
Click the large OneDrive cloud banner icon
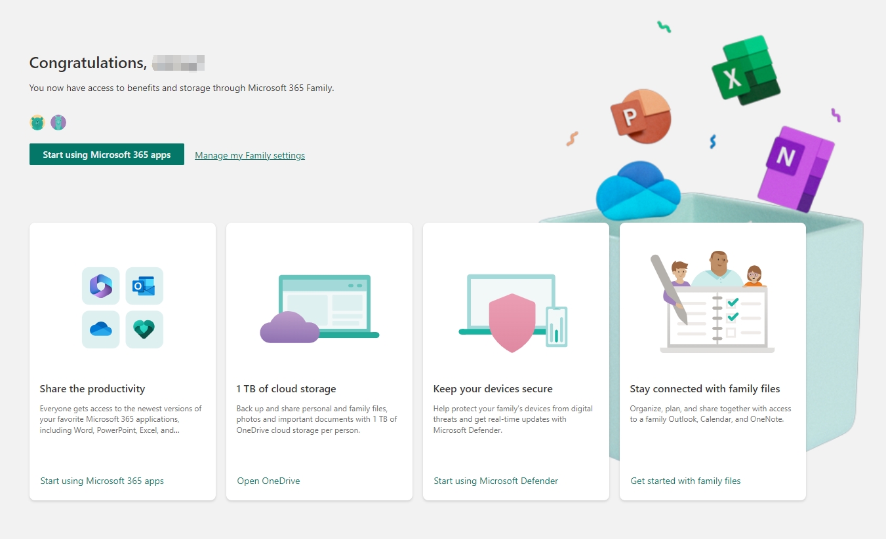tap(639, 190)
